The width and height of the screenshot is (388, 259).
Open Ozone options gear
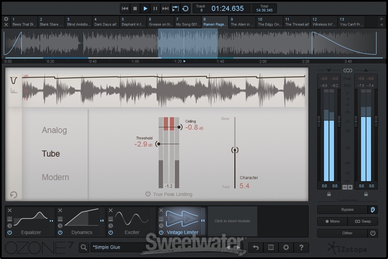[x=286, y=248]
